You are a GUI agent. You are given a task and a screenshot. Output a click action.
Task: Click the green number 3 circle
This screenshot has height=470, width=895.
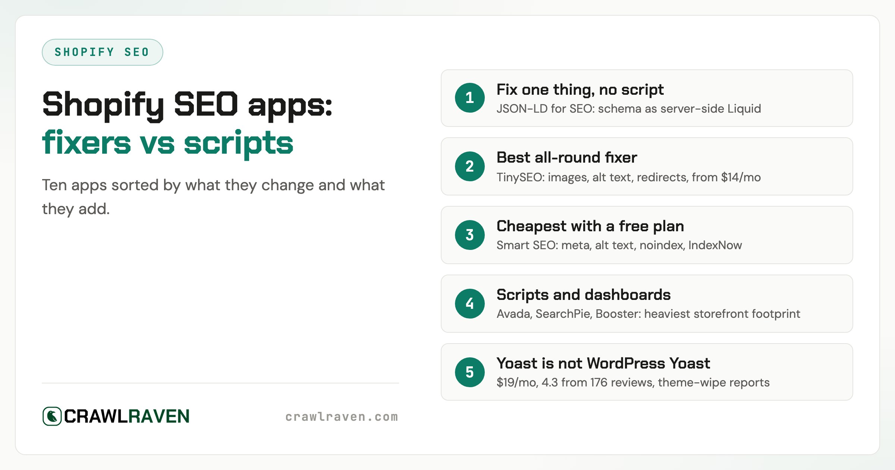click(470, 235)
